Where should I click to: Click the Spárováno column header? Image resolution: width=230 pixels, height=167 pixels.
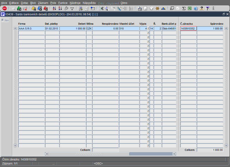pos(217,24)
